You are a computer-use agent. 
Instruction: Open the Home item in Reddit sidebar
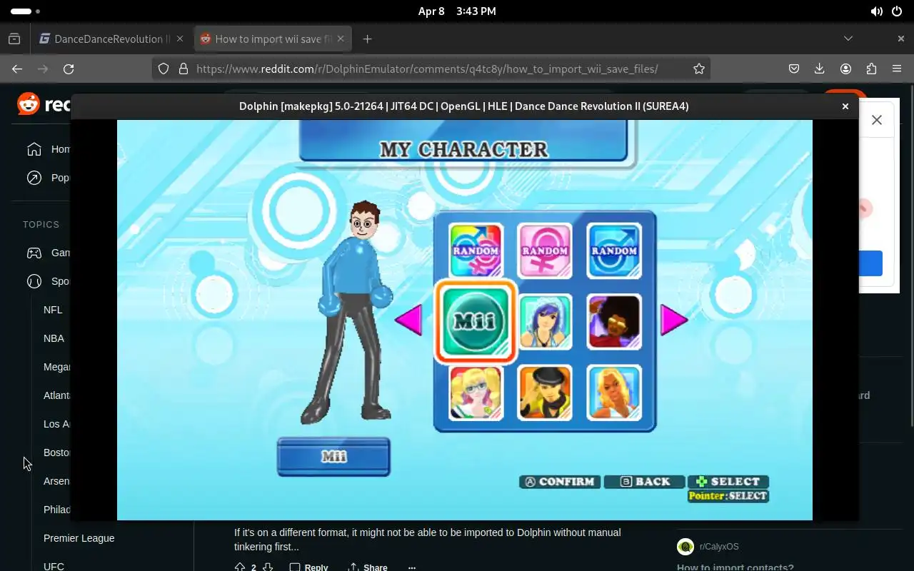(x=49, y=149)
